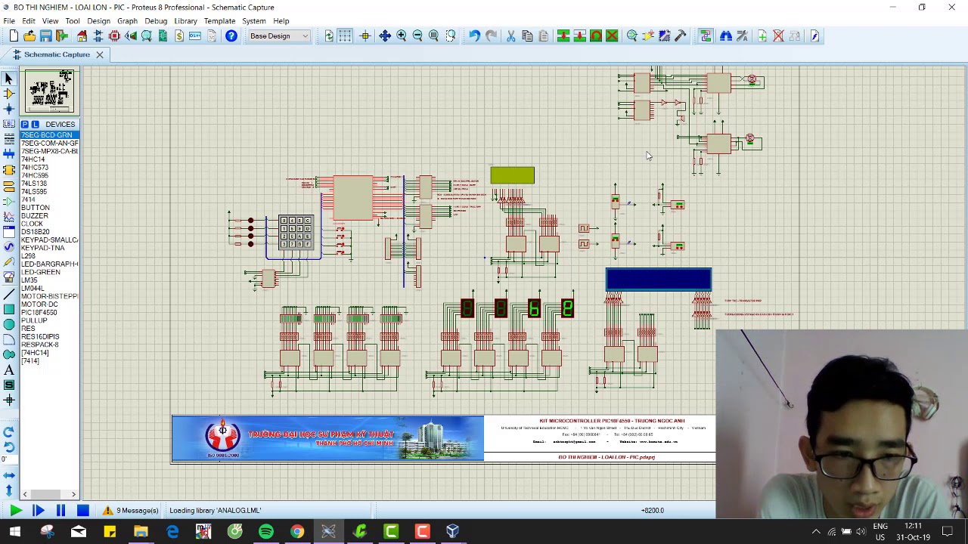The height and width of the screenshot is (544, 968).
Task: Click the Cut scissors icon
Action: coord(510,36)
